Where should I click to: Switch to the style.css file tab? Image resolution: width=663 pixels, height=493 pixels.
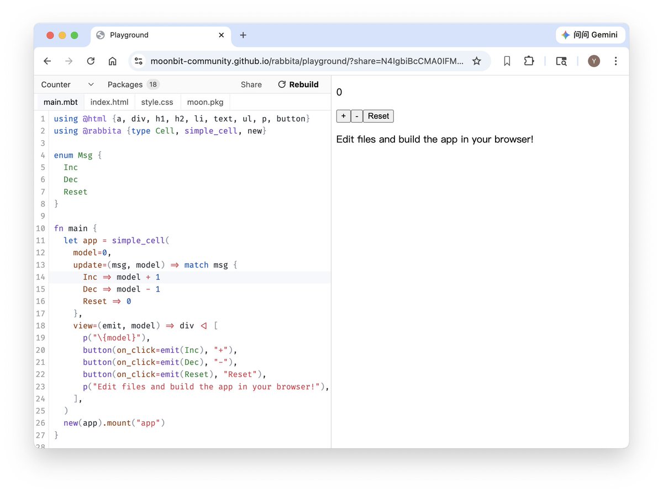point(157,102)
